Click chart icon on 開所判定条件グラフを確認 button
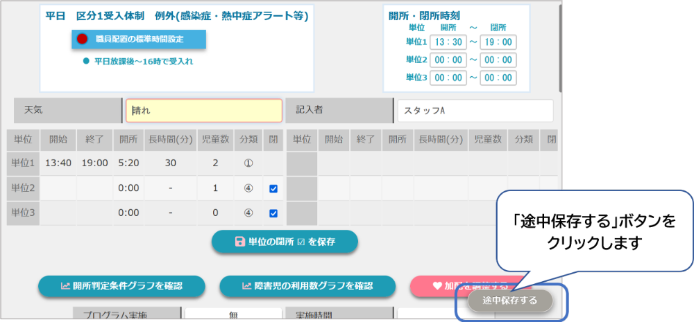This screenshot has width=694, height=322. 65,285
